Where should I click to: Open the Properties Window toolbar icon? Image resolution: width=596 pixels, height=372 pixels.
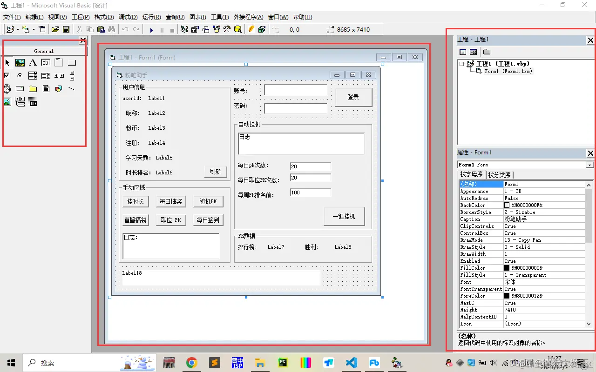coord(195,29)
